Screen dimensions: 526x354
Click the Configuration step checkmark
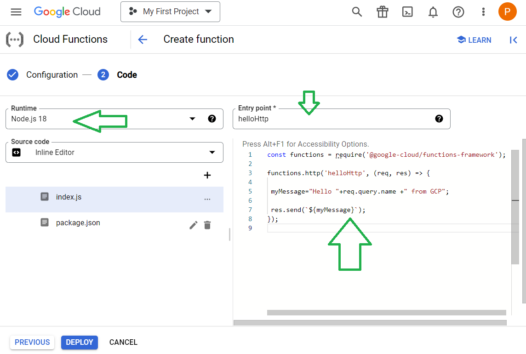(x=13, y=75)
